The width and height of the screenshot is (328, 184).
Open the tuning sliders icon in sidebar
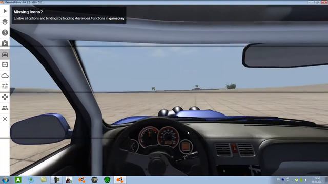(5, 86)
